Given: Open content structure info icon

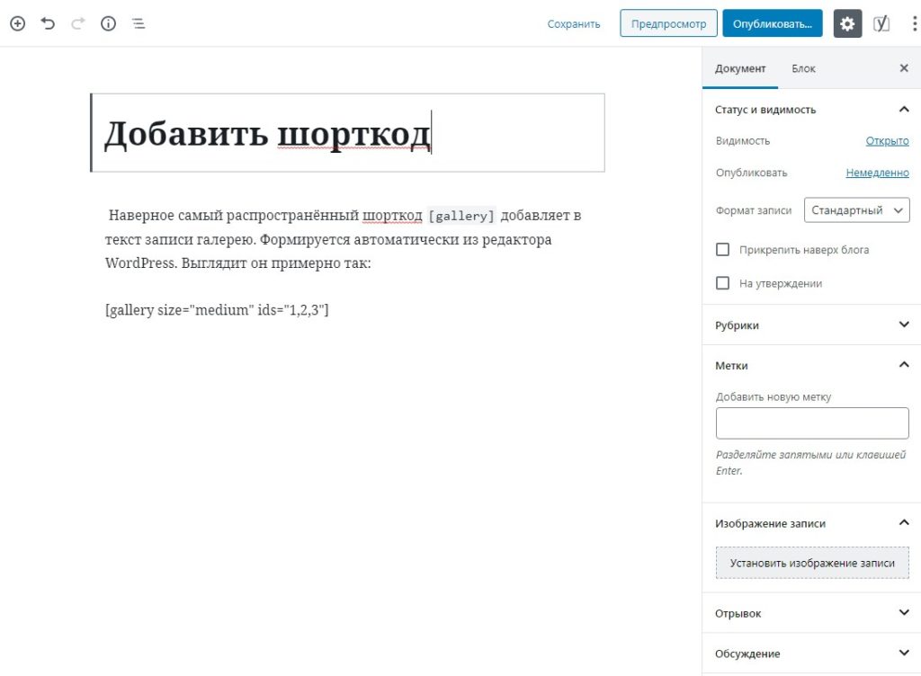Looking at the screenshot, I should coord(108,24).
